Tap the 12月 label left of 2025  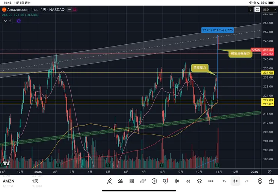click(20, 172)
